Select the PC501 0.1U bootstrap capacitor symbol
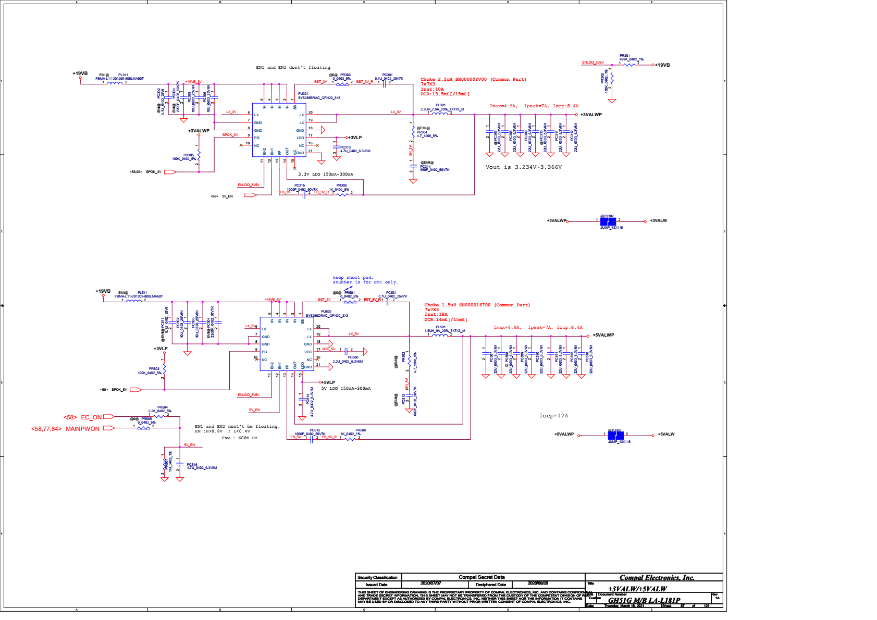The height and width of the screenshot is (620, 877). (388, 301)
